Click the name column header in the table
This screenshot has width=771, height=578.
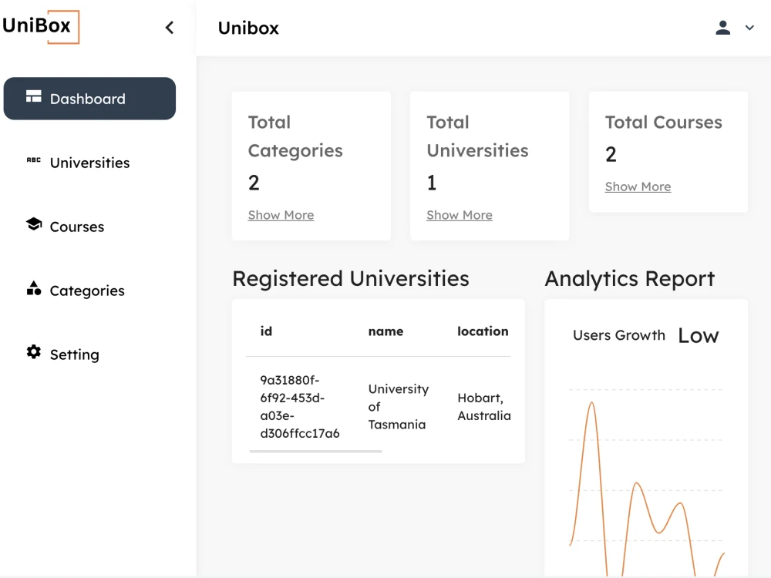385,331
